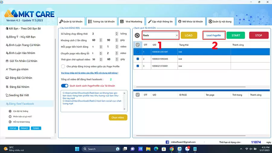Screen dimensions: 272x153
Task: Click the icon beside Gửi Tin Nhắn Cá Nhân
Action: (x=7, y=61)
